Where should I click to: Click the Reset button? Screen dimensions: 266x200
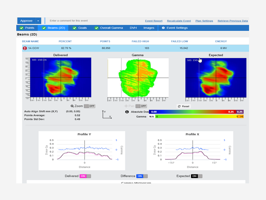[x=184, y=106]
